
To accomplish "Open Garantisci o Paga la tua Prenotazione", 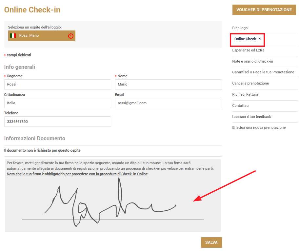I will click(x=263, y=72).
